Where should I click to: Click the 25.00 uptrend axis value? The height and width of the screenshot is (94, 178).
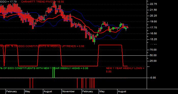[153, 61]
